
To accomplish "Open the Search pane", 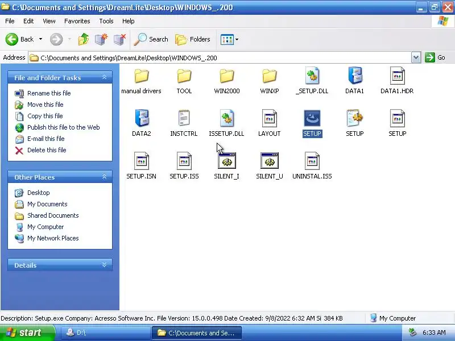I will (151, 39).
